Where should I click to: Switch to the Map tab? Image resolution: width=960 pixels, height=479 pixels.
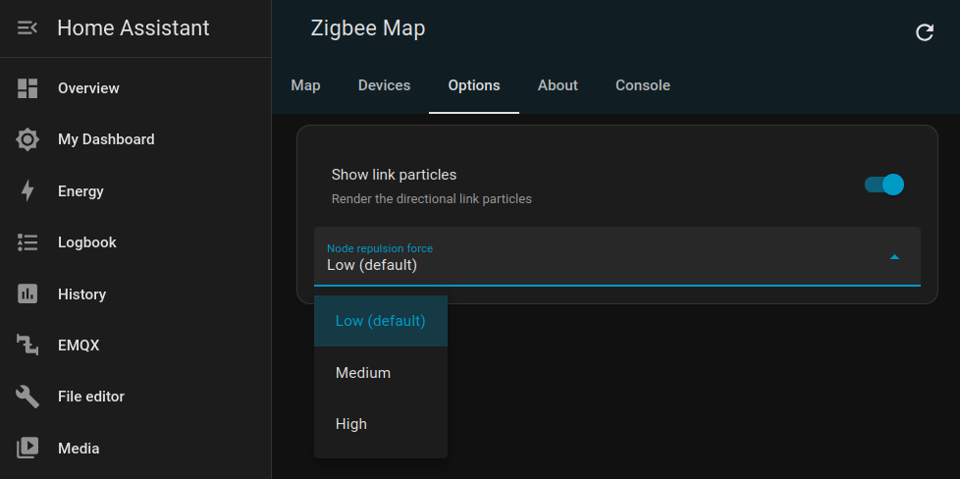(306, 85)
